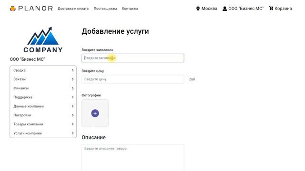Open Товары компании in the sidebar menu
Image resolution: width=305 pixels, height=171 pixels.
pyautogui.click(x=43, y=124)
